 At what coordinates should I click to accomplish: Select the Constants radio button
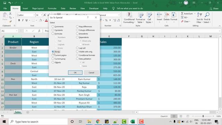tap(53, 30)
